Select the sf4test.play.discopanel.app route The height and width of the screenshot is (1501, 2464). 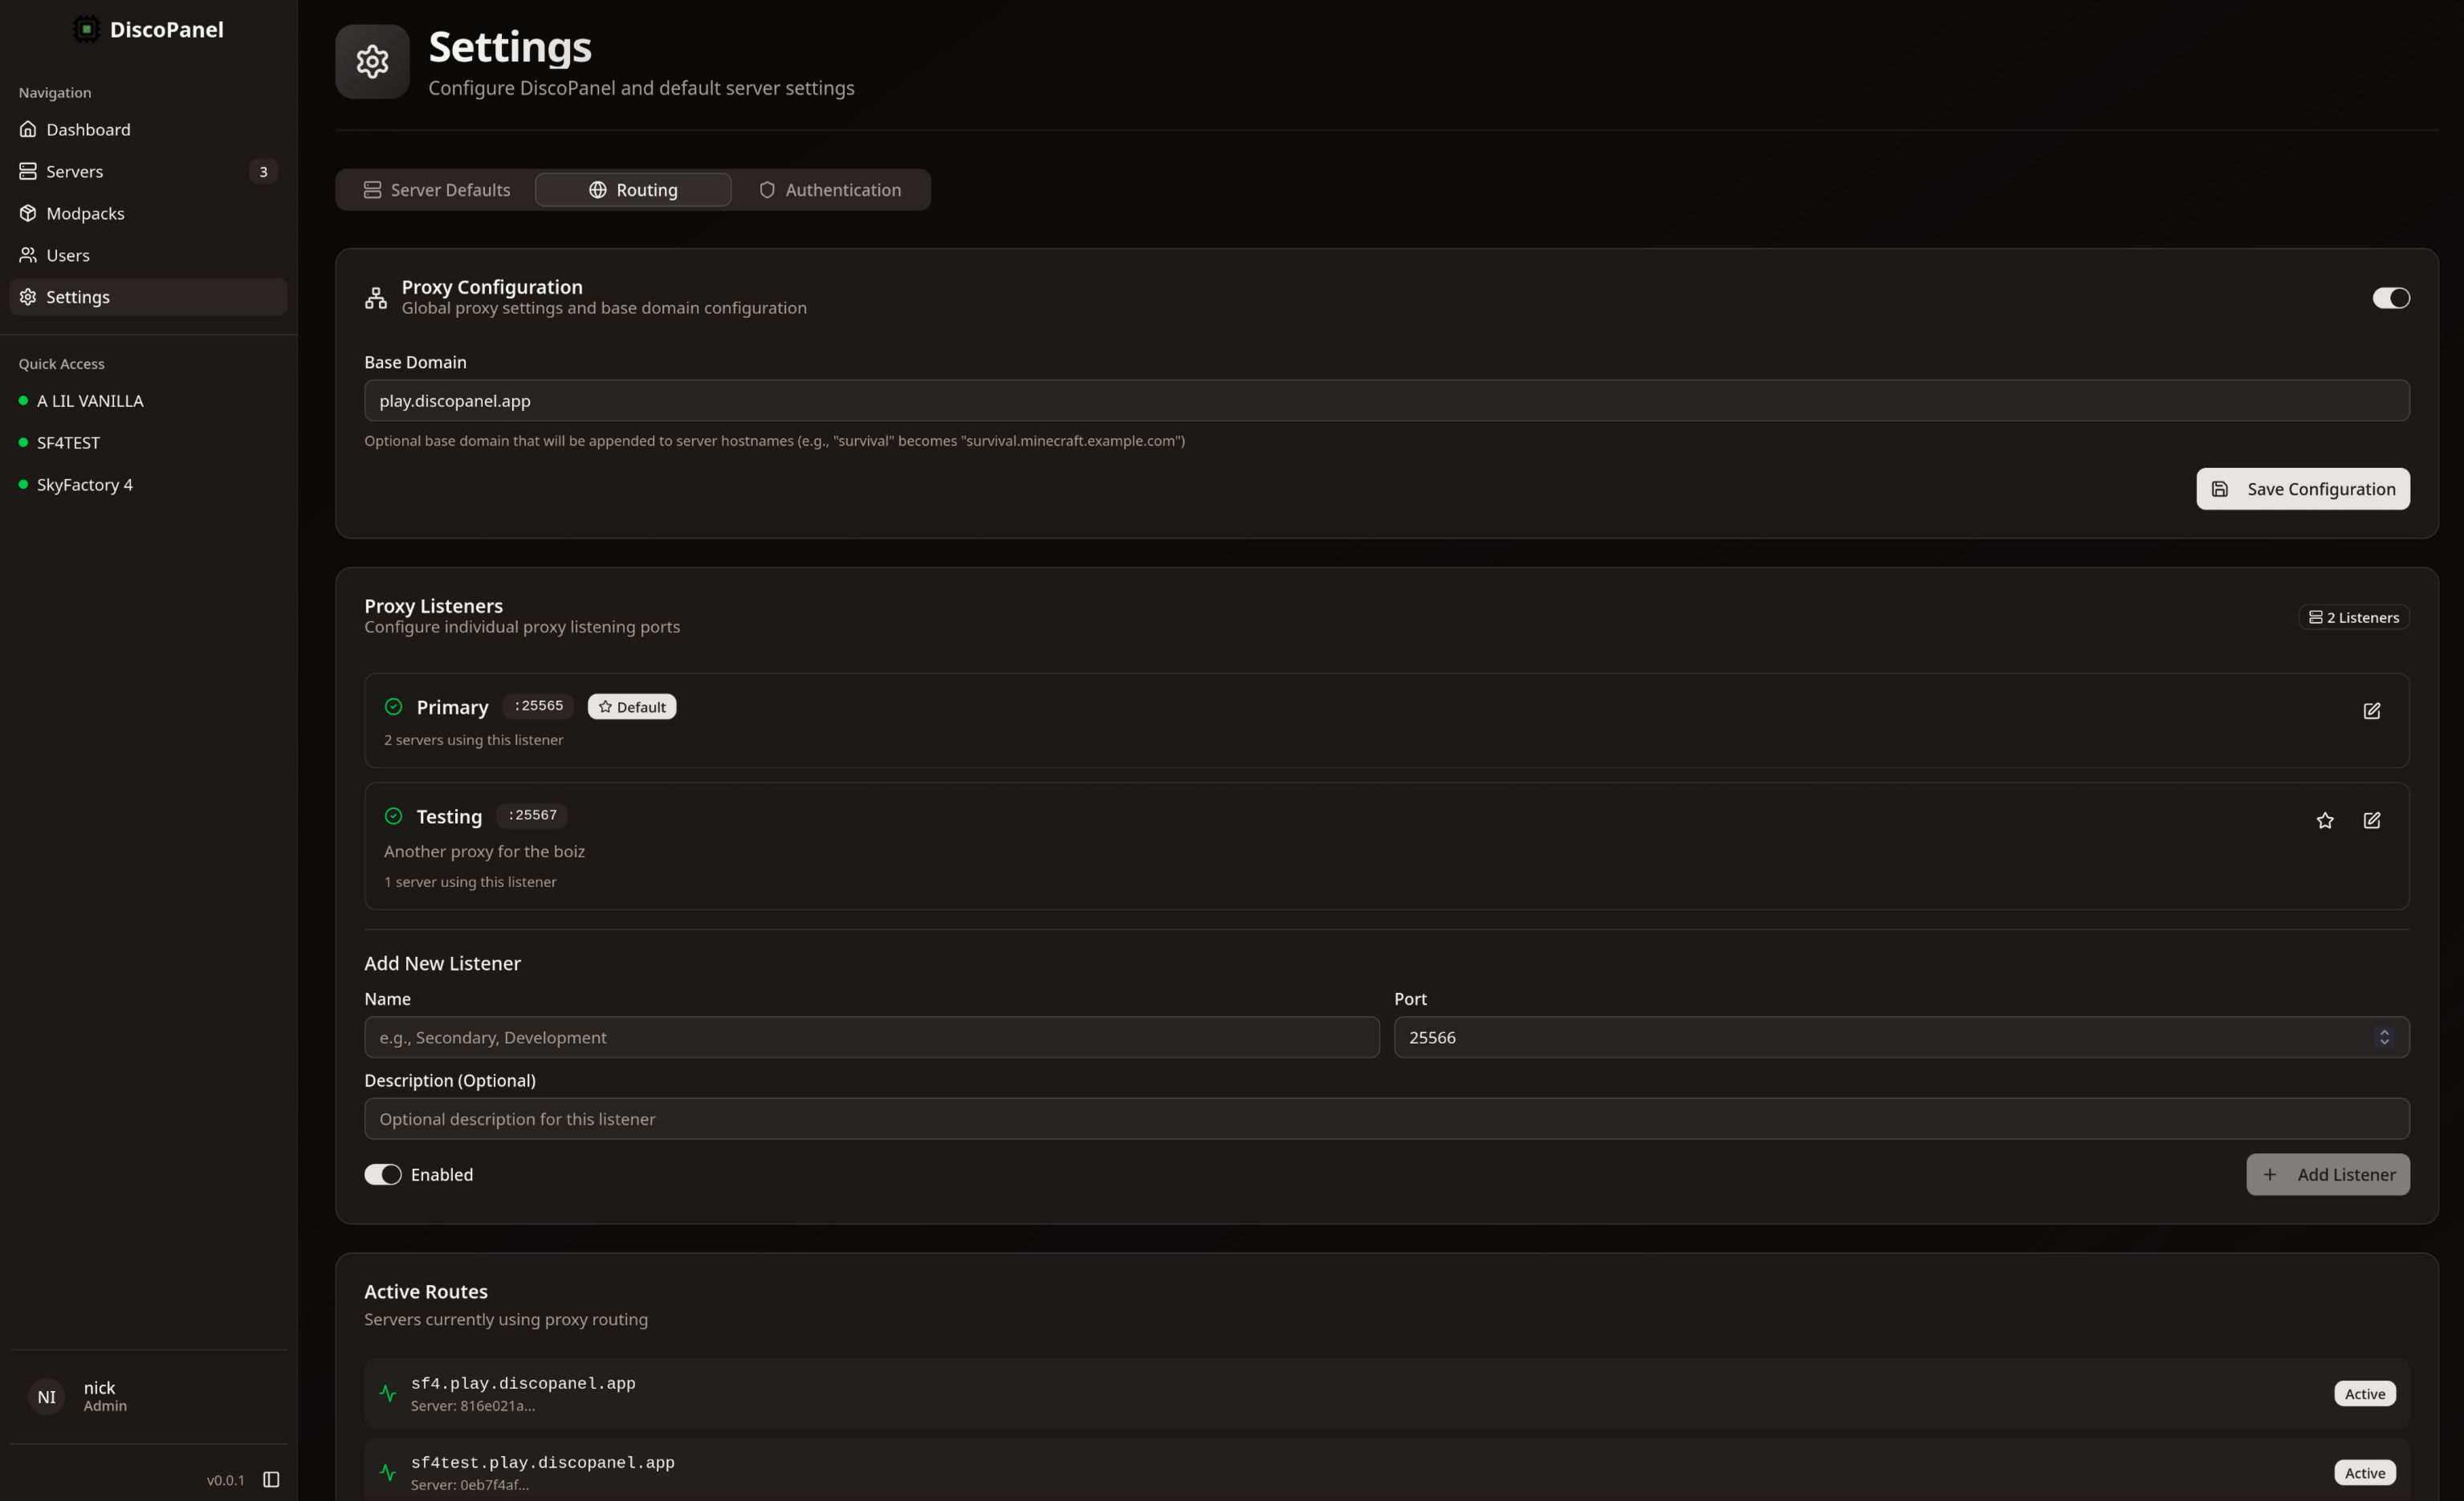(x=1387, y=1470)
